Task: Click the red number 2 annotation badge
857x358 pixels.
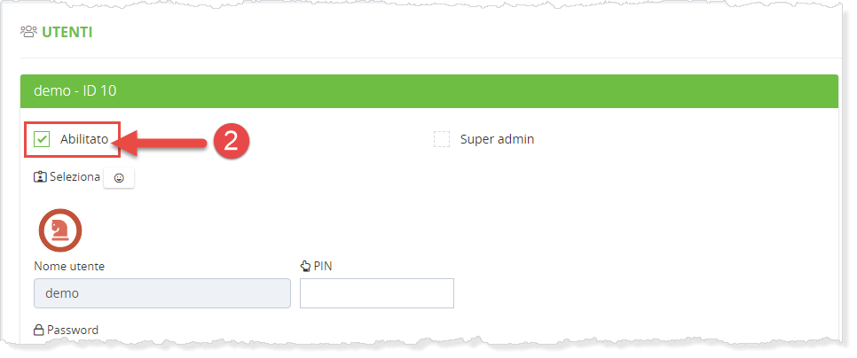Action: tap(231, 141)
